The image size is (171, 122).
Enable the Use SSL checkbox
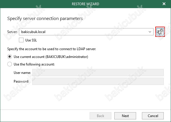tap(21, 40)
